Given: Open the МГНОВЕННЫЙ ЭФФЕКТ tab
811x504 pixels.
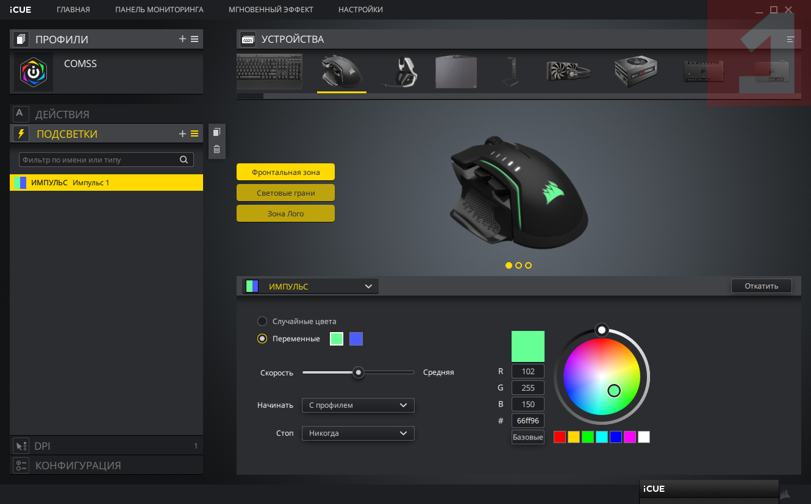Looking at the screenshot, I should point(271,10).
